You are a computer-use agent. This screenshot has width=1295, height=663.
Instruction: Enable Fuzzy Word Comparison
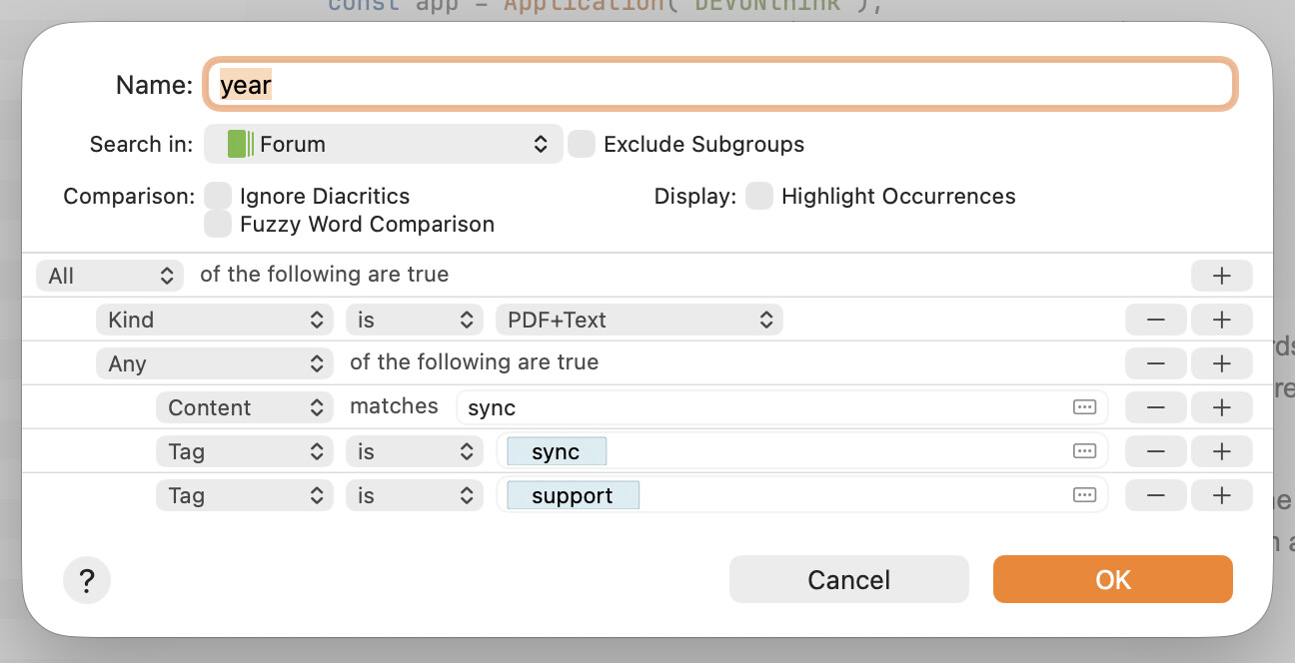coord(218,224)
